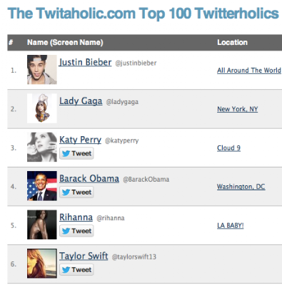Screen dimensions: 282x285
Task: Open Barack Obama avatar thumbnail
Action: [42, 186]
